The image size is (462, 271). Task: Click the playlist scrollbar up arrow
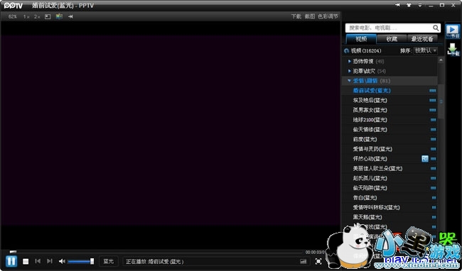[441, 60]
